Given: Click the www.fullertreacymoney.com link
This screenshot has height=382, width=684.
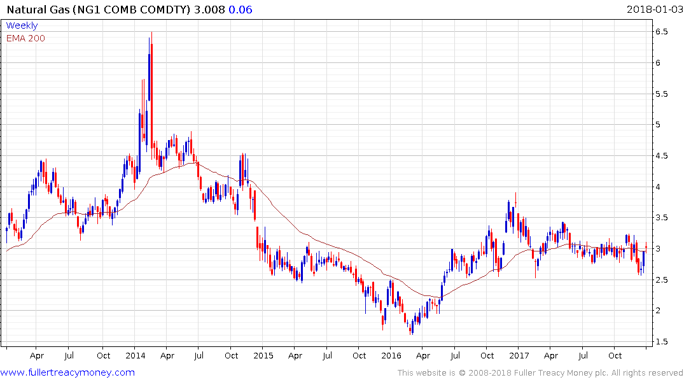Looking at the screenshot, I should tap(67, 372).
